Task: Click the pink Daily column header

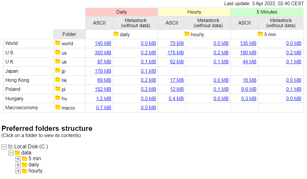Action: (122, 12)
